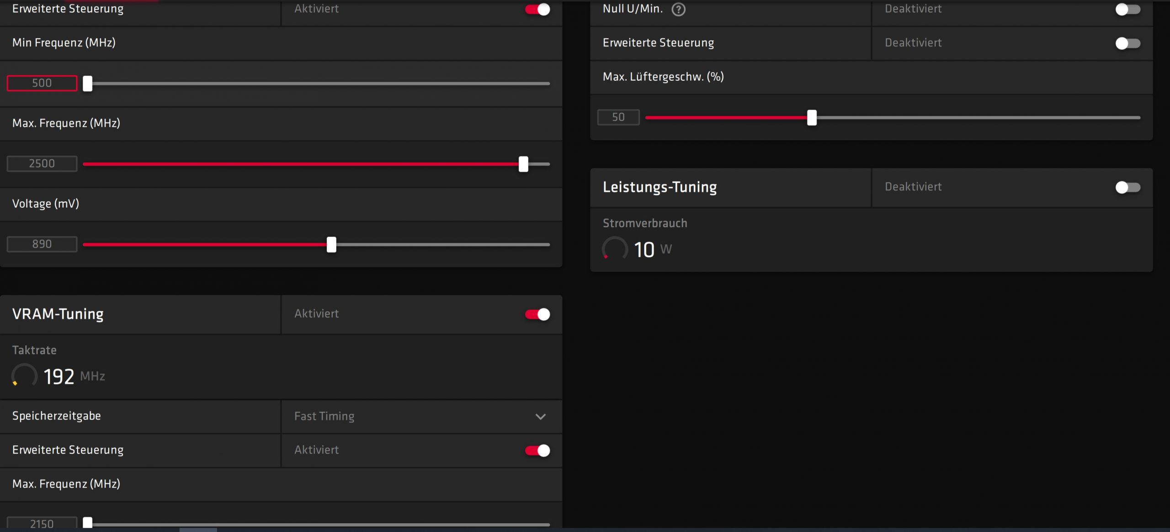Disable GPU Erweiterte Steuerung toggle at top

(x=537, y=10)
